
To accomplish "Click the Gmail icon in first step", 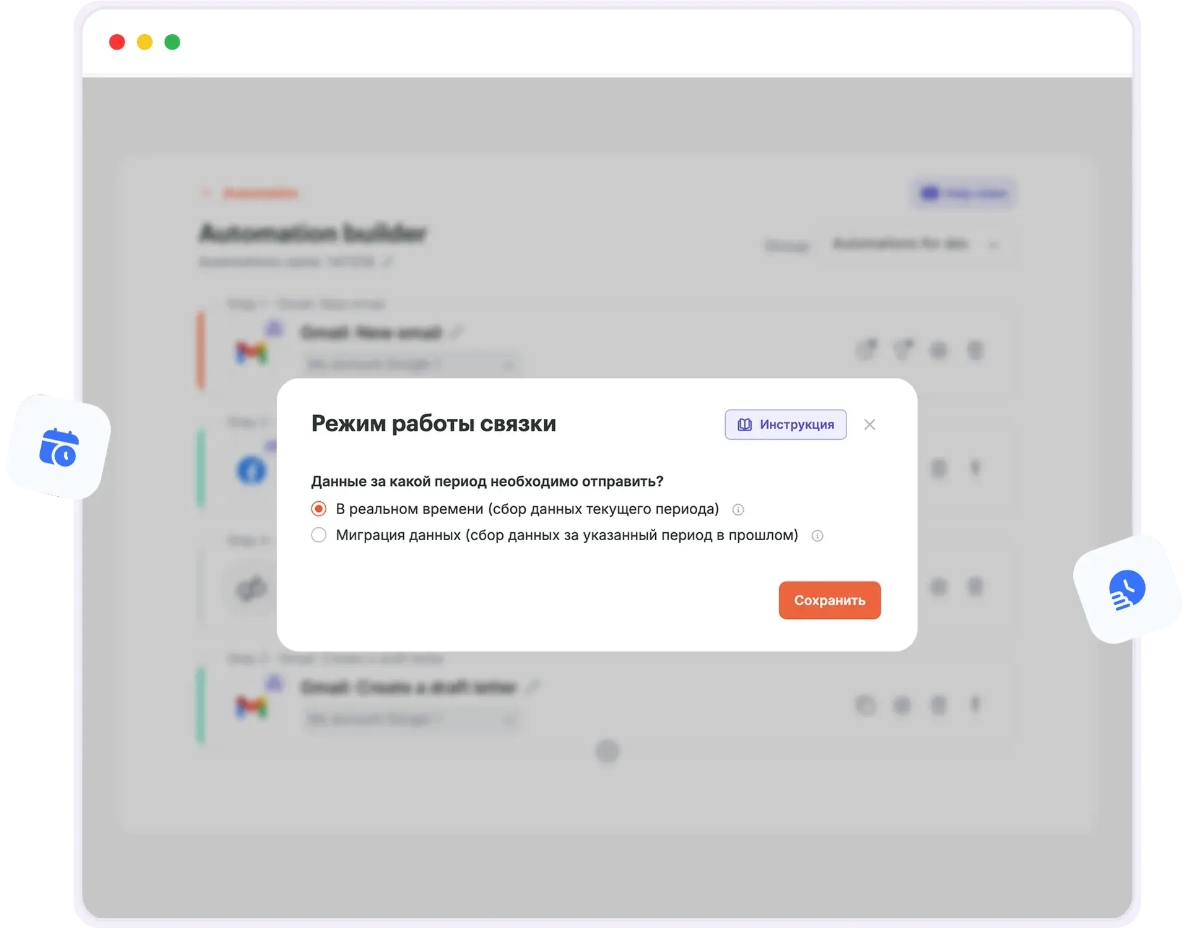I will click(x=251, y=353).
